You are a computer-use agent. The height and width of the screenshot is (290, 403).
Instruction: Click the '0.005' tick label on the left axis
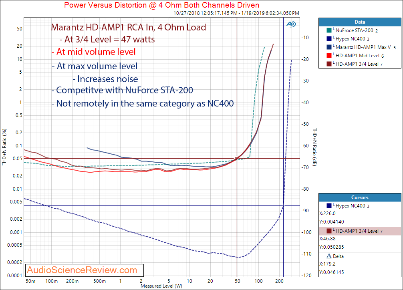tap(16, 202)
